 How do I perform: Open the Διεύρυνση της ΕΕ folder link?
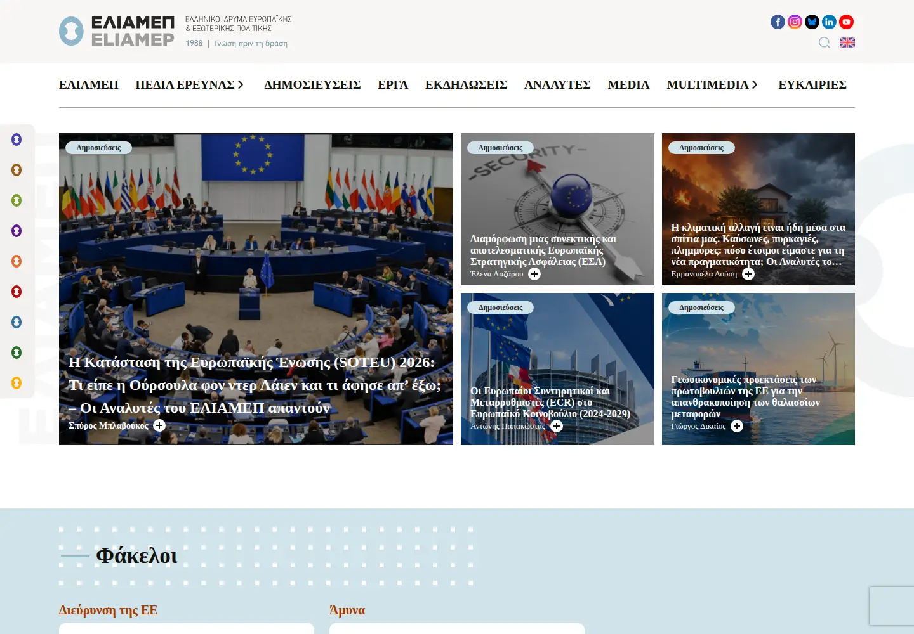108,610
